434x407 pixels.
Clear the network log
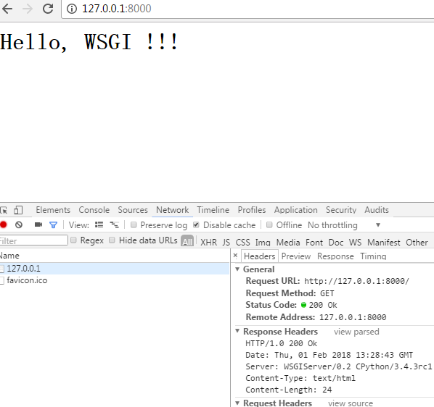pos(19,225)
